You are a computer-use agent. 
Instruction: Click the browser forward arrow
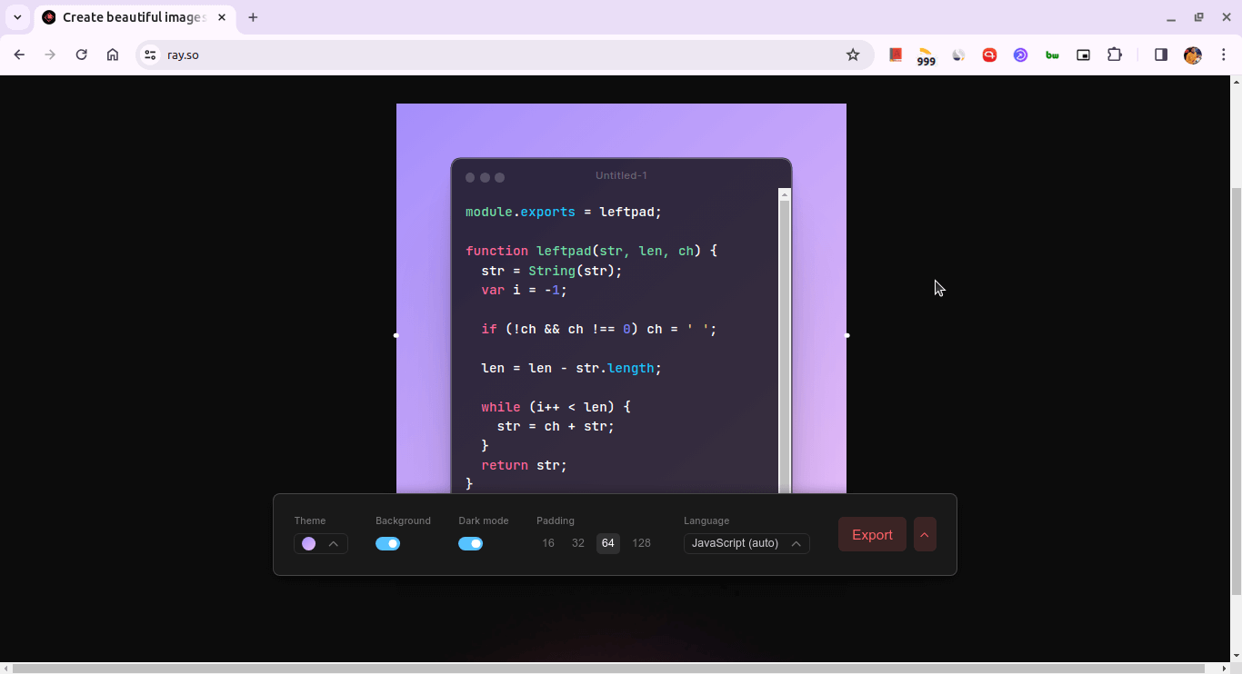point(50,55)
